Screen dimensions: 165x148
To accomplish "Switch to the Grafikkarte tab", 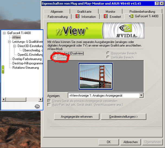I will click(84, 11).
